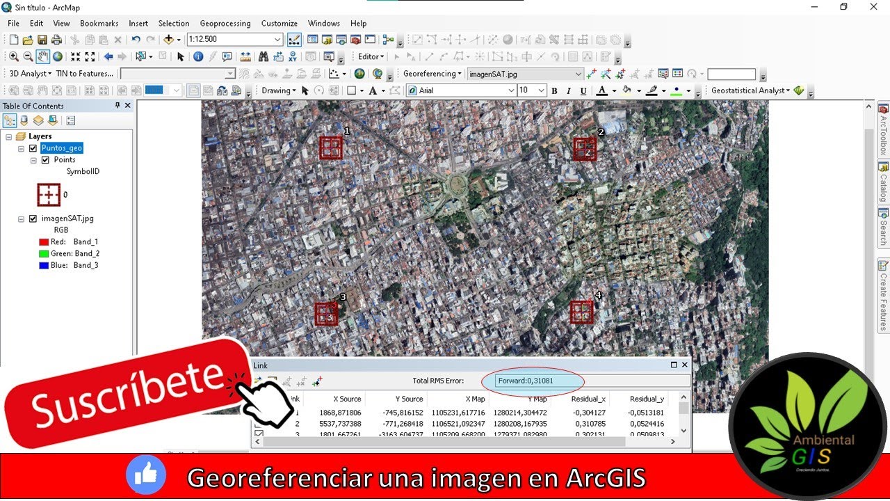This screenshot has height=501, width=890.
Task: Apply Bold text formatting
Action: coord(554,90)
